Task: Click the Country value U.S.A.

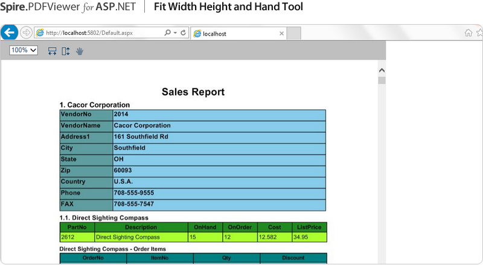Action: [219, 182]
